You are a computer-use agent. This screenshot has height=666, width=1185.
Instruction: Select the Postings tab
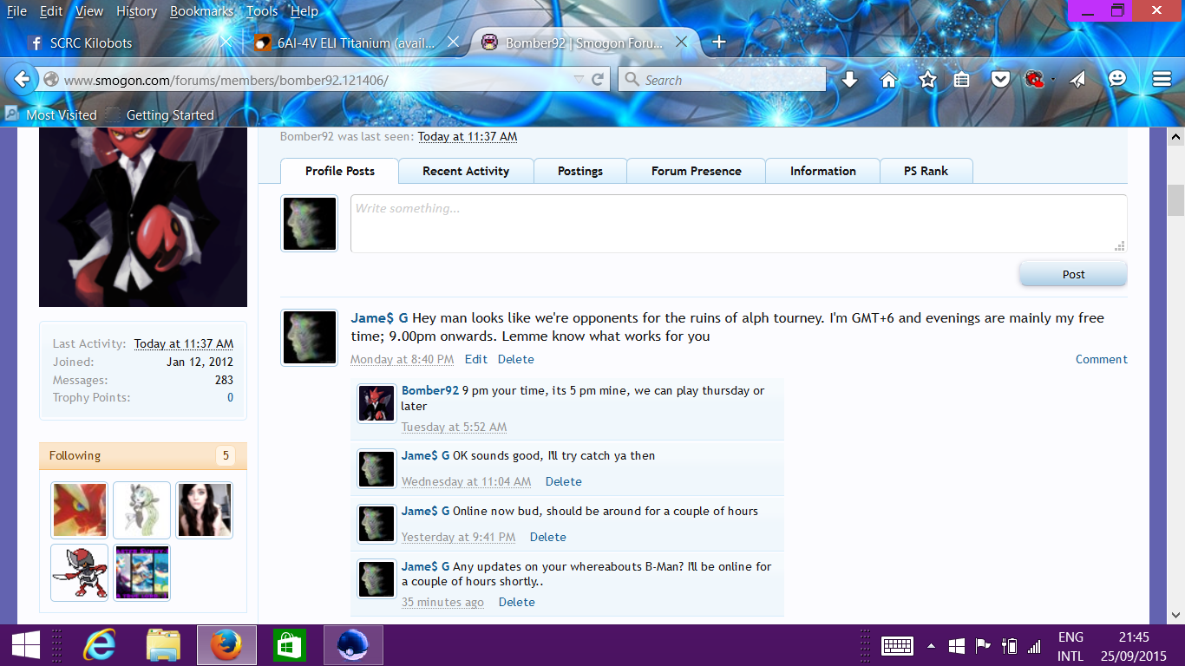pyautogui.click(x=580, y=171)
